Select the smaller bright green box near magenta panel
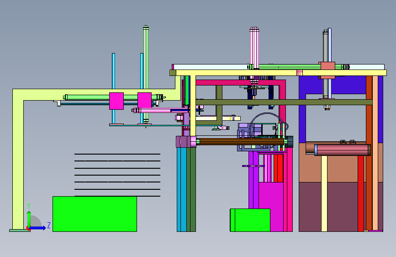This screenshot has height=257, width=396. pos(250,220)
